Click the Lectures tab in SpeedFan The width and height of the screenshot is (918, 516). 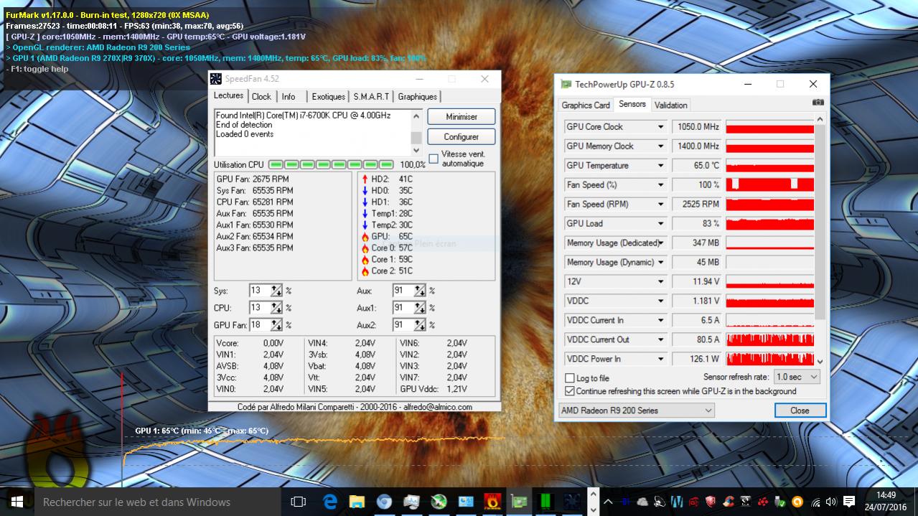229,95
